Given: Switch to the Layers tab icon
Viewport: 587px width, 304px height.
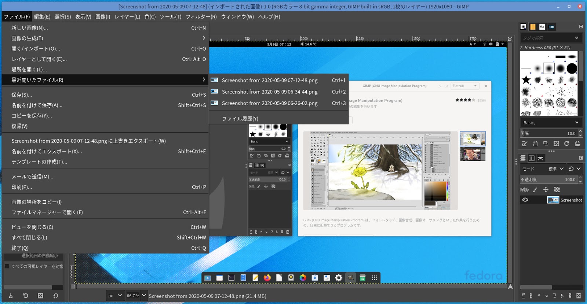Looking at the screenshot, I should 523,158.
